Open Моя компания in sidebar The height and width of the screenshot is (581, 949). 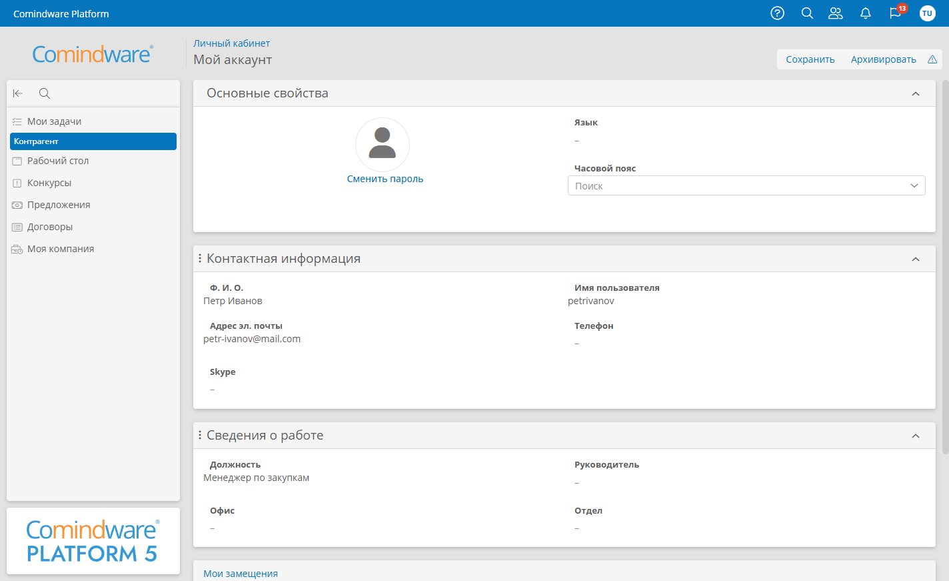93,249
